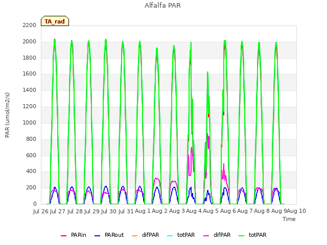
Task: Click the cyan totPAR legend swatch
Action: [x=170, y=236]
